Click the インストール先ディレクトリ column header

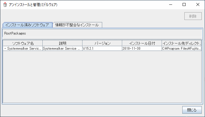[x=182, y=43]
